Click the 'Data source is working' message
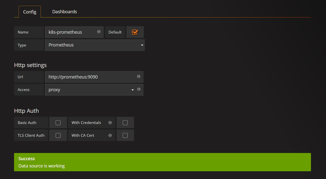This screenshot has width=326, height=179. tap(42, 166)
